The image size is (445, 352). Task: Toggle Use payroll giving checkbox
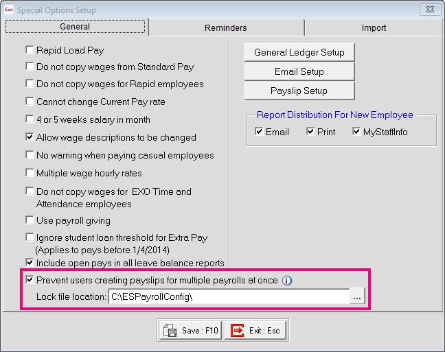coord(30,220)
